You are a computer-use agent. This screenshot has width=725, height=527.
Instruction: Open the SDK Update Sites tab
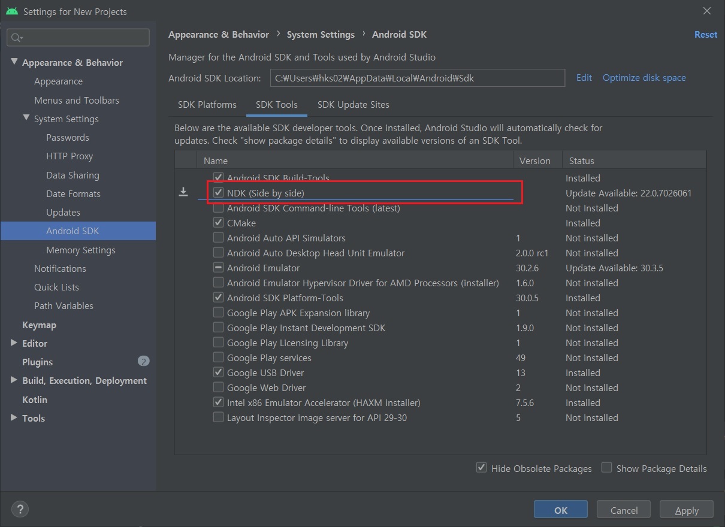click(354, 104)
